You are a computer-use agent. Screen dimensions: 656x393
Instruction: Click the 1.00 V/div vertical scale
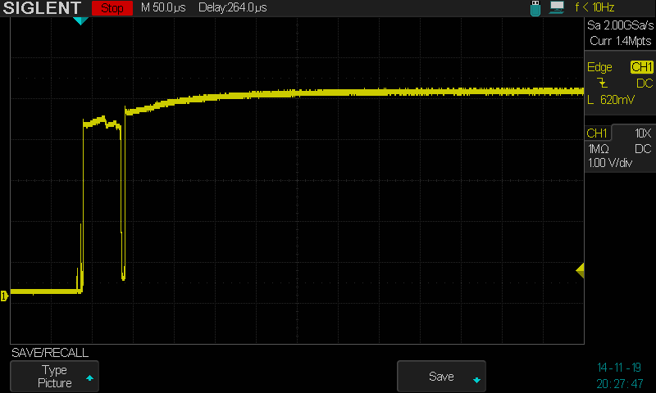610,163
